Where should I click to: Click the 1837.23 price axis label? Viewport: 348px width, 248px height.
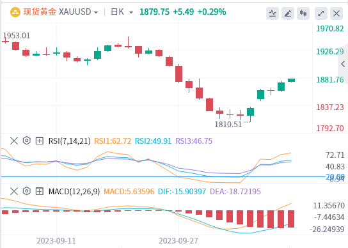(330, 107)
